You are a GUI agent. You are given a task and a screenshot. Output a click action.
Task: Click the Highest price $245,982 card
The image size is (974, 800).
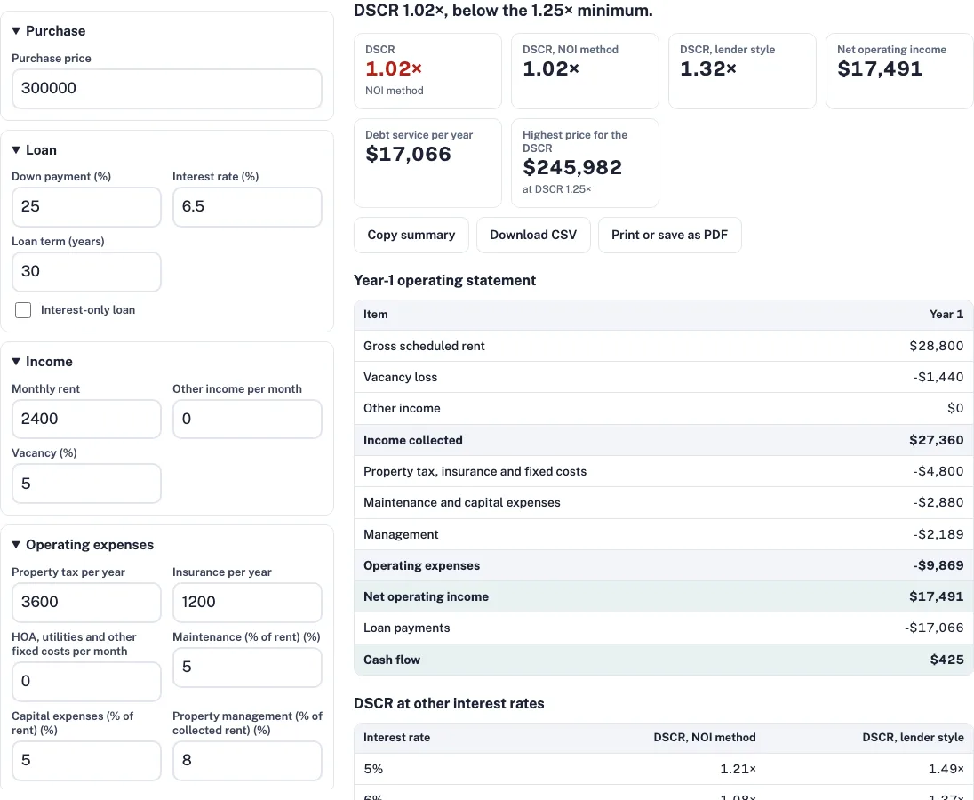click(585, 163)
